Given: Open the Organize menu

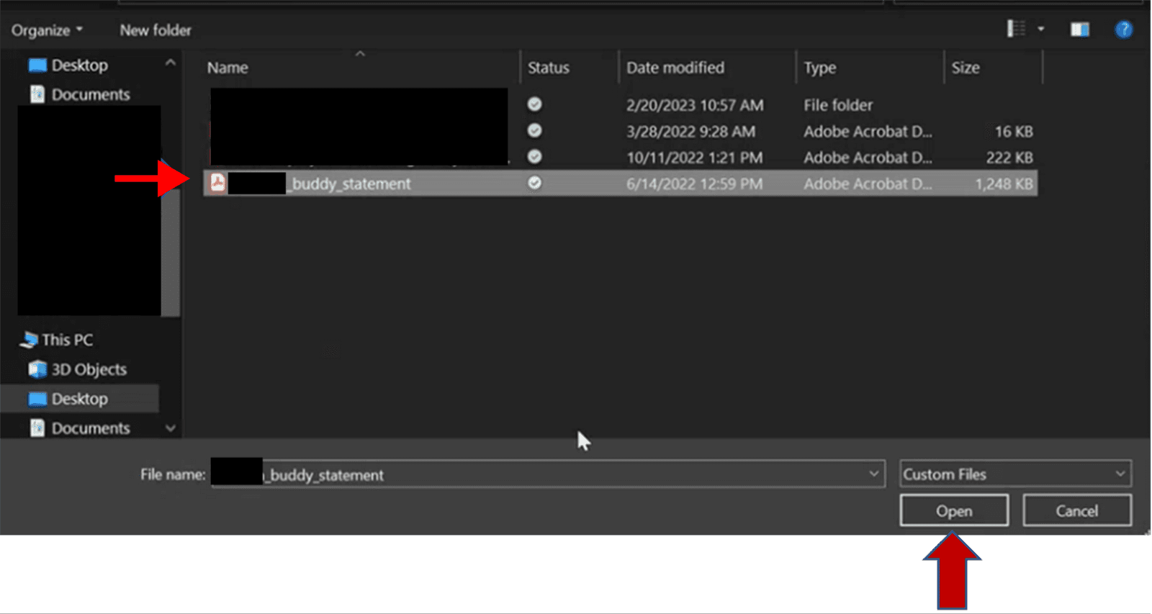Looking at the screenshot, I should (47, 30).
